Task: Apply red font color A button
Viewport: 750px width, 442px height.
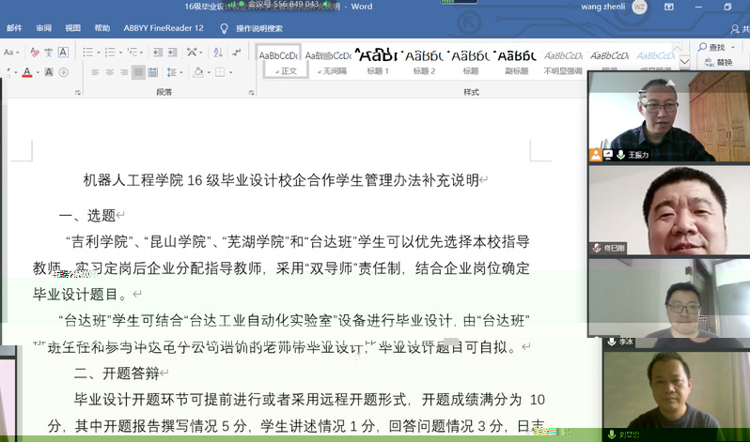Action: click(27, 72)
